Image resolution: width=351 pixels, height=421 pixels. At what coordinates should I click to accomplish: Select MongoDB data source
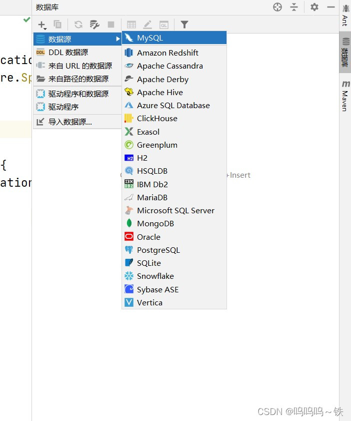(174, 224)
